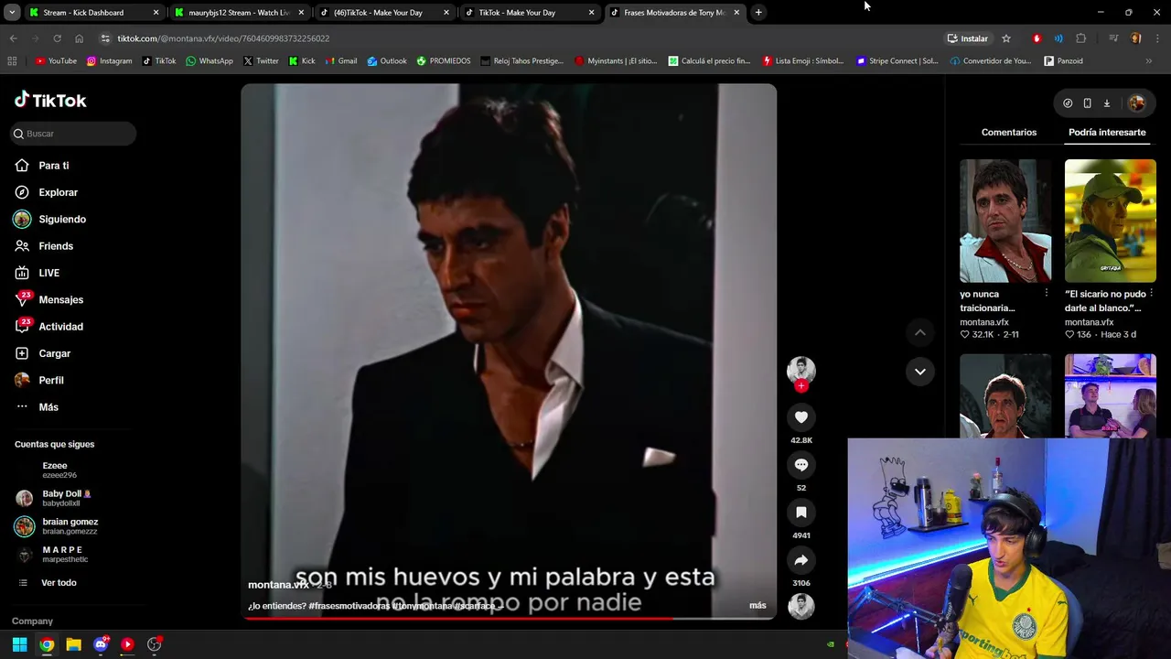Open the YouTube bookmark

pos(56,61)
